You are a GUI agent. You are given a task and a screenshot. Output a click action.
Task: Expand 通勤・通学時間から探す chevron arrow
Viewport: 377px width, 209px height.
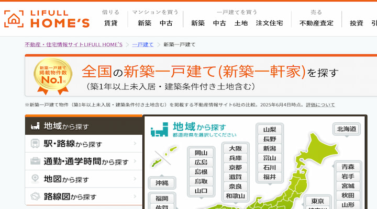click(x=135, y=161)
